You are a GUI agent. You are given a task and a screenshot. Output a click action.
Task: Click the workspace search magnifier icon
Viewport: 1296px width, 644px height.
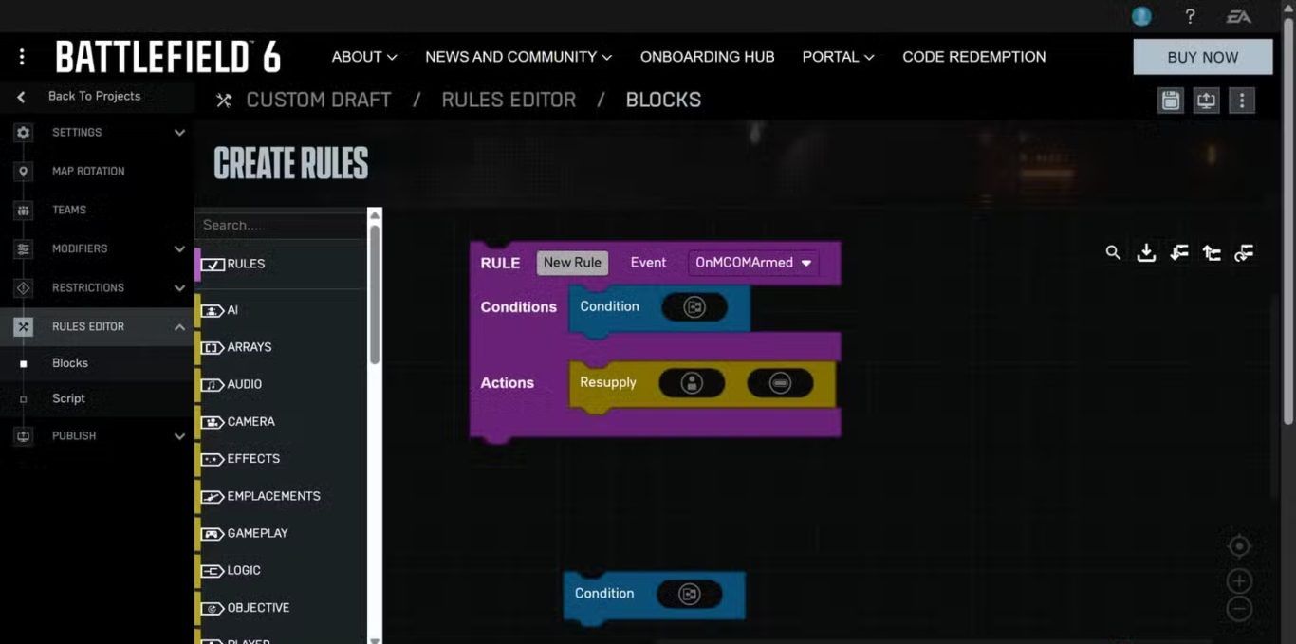[1113, 252]
